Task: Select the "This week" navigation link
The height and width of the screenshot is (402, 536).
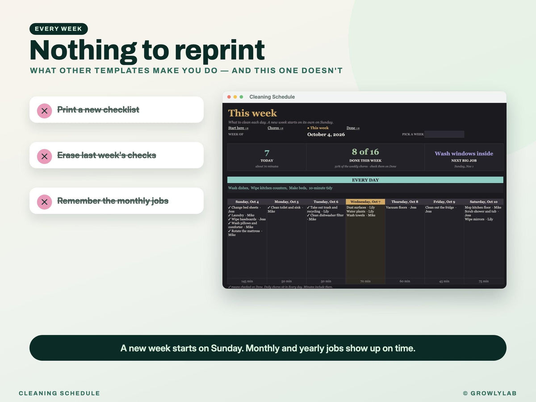Action: point(318,128)
